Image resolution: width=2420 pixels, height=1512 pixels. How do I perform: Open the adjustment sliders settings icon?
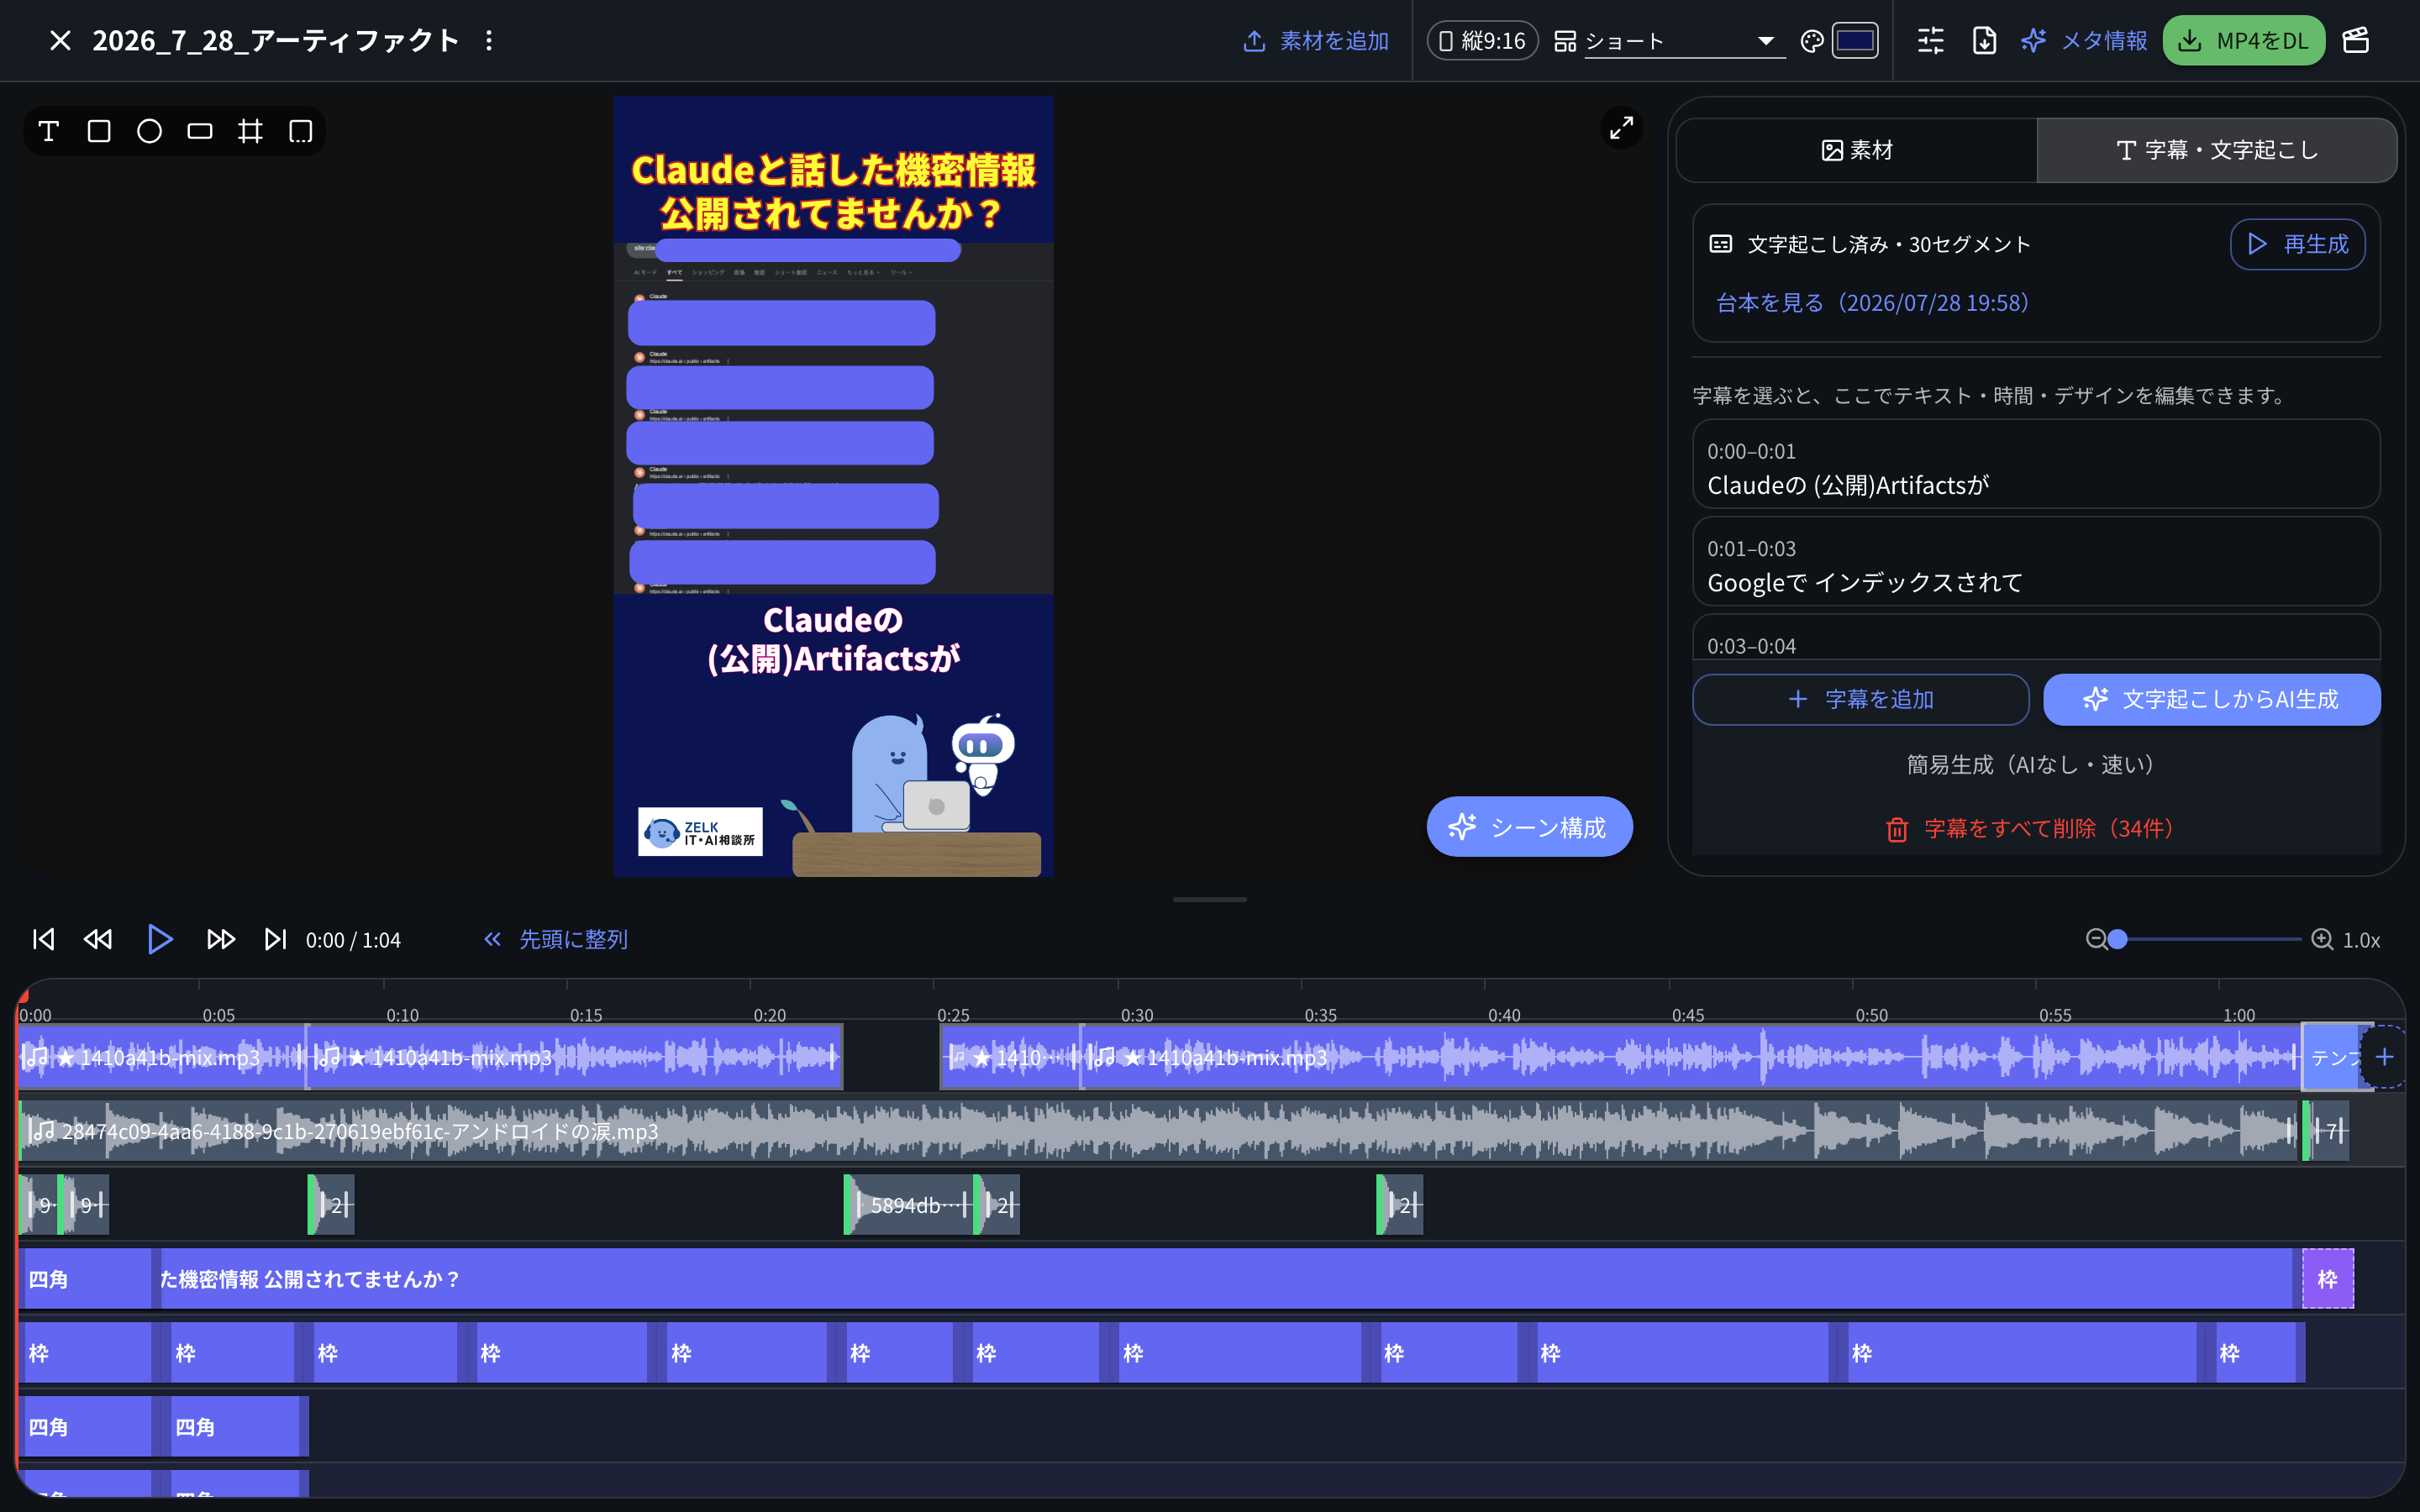(x=1931, y=41)
